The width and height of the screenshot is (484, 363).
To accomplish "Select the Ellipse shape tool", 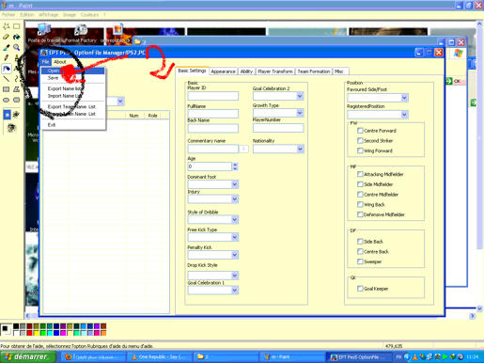I will click(x=7, y=100).
